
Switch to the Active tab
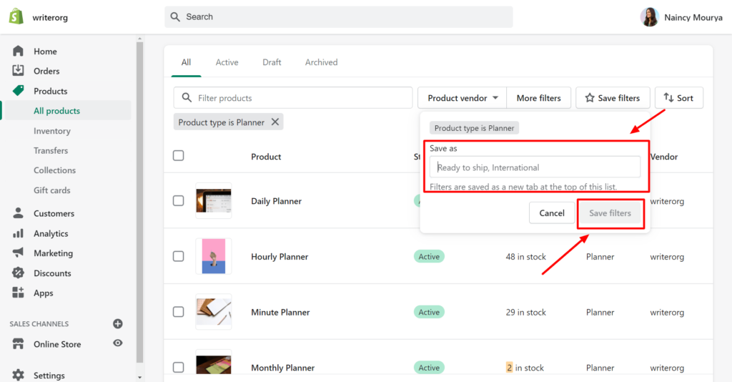[227, 62]
